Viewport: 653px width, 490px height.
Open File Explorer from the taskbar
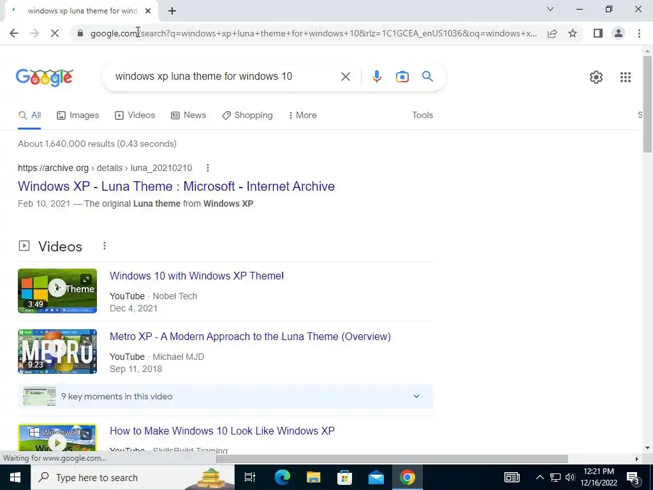tap(313, 477)
